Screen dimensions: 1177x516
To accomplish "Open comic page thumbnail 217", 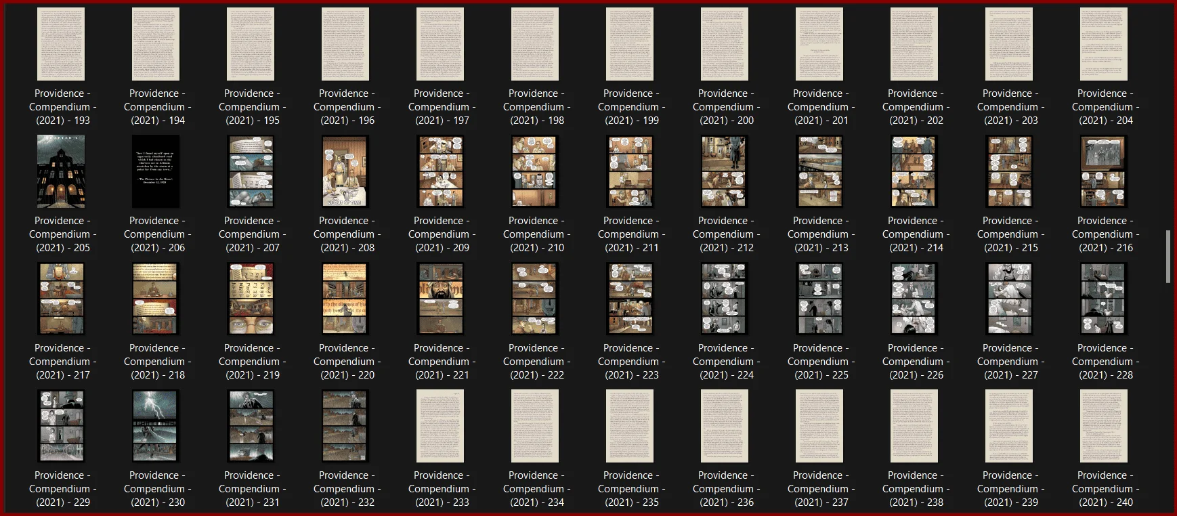I will (x=61, y=299).
